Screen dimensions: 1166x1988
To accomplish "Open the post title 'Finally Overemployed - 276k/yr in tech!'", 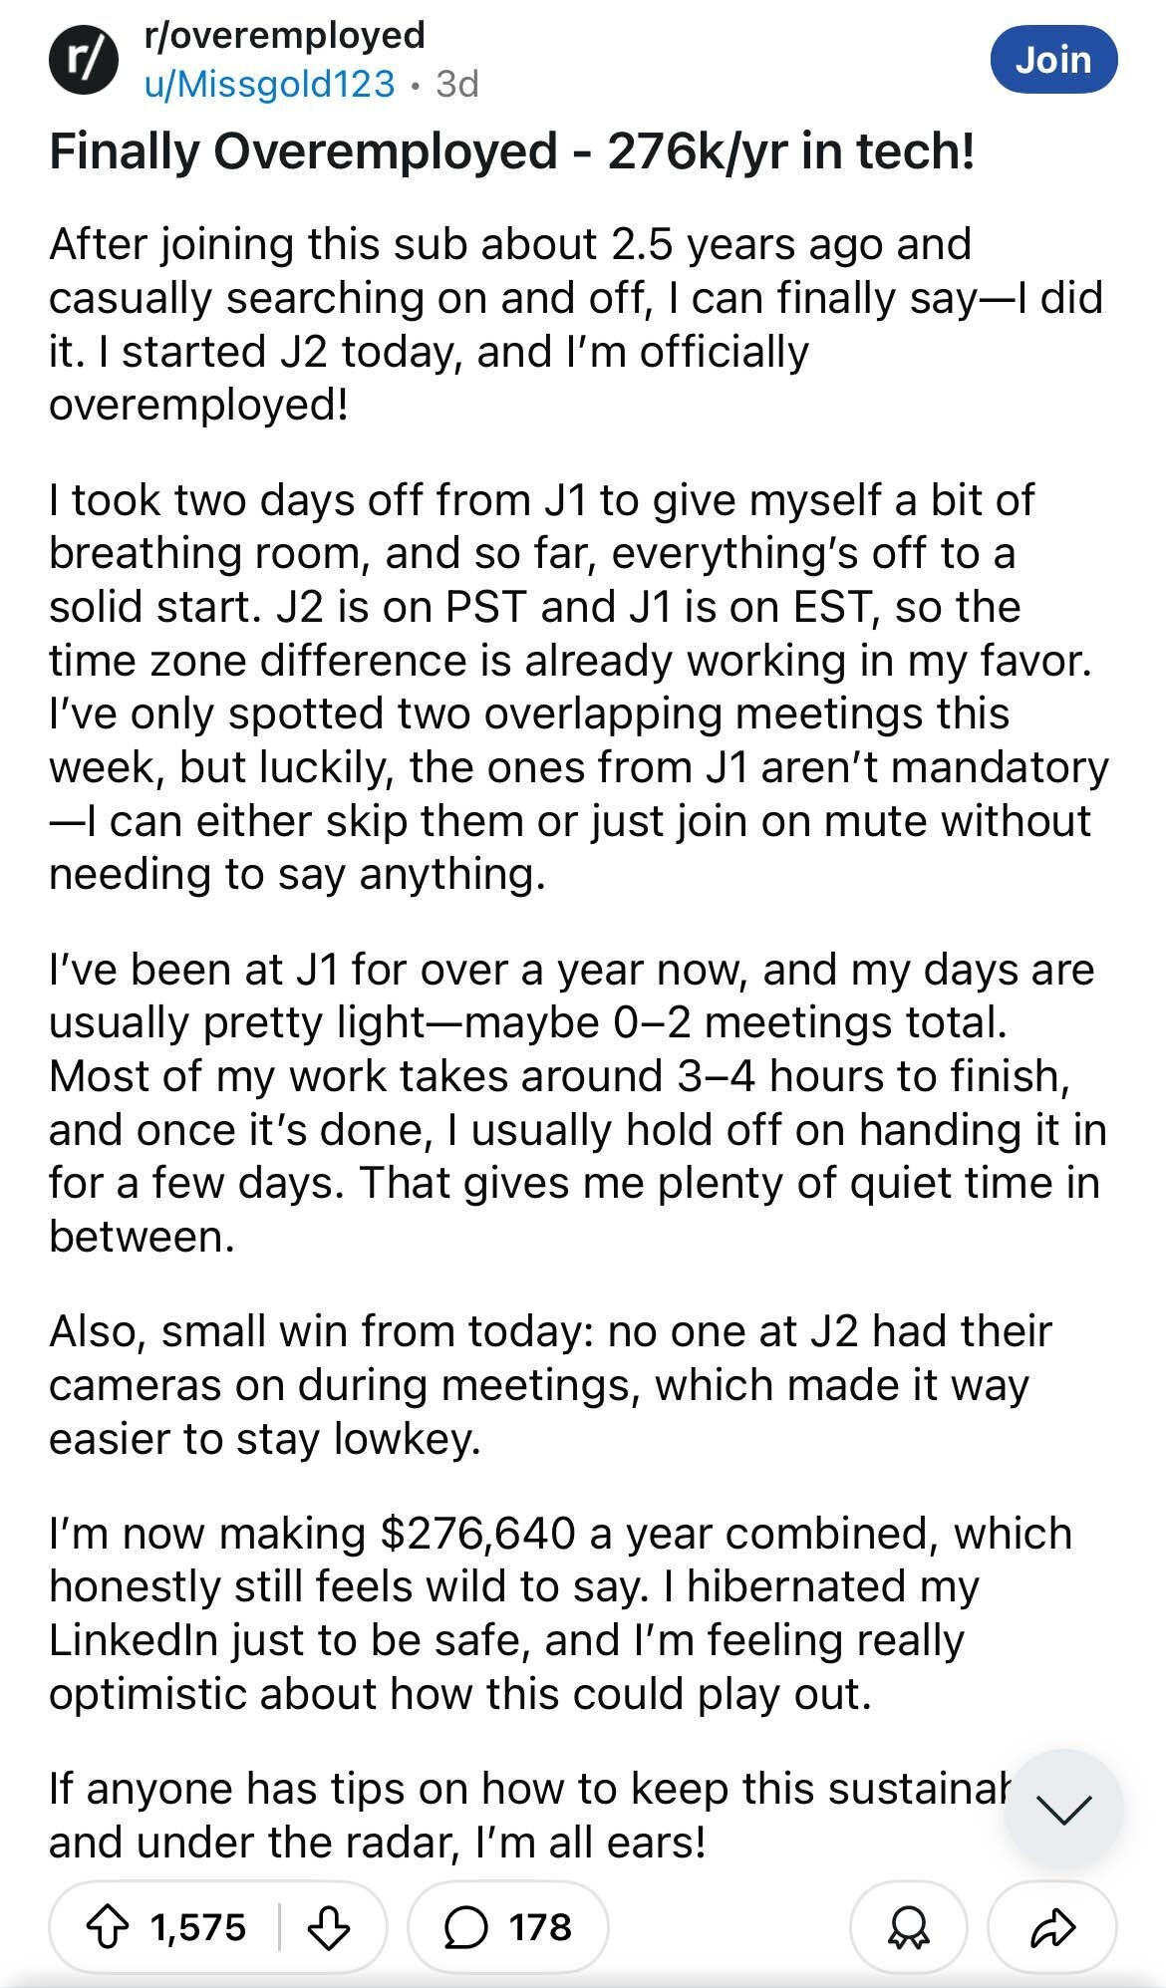I will click(x=511, y=152).
